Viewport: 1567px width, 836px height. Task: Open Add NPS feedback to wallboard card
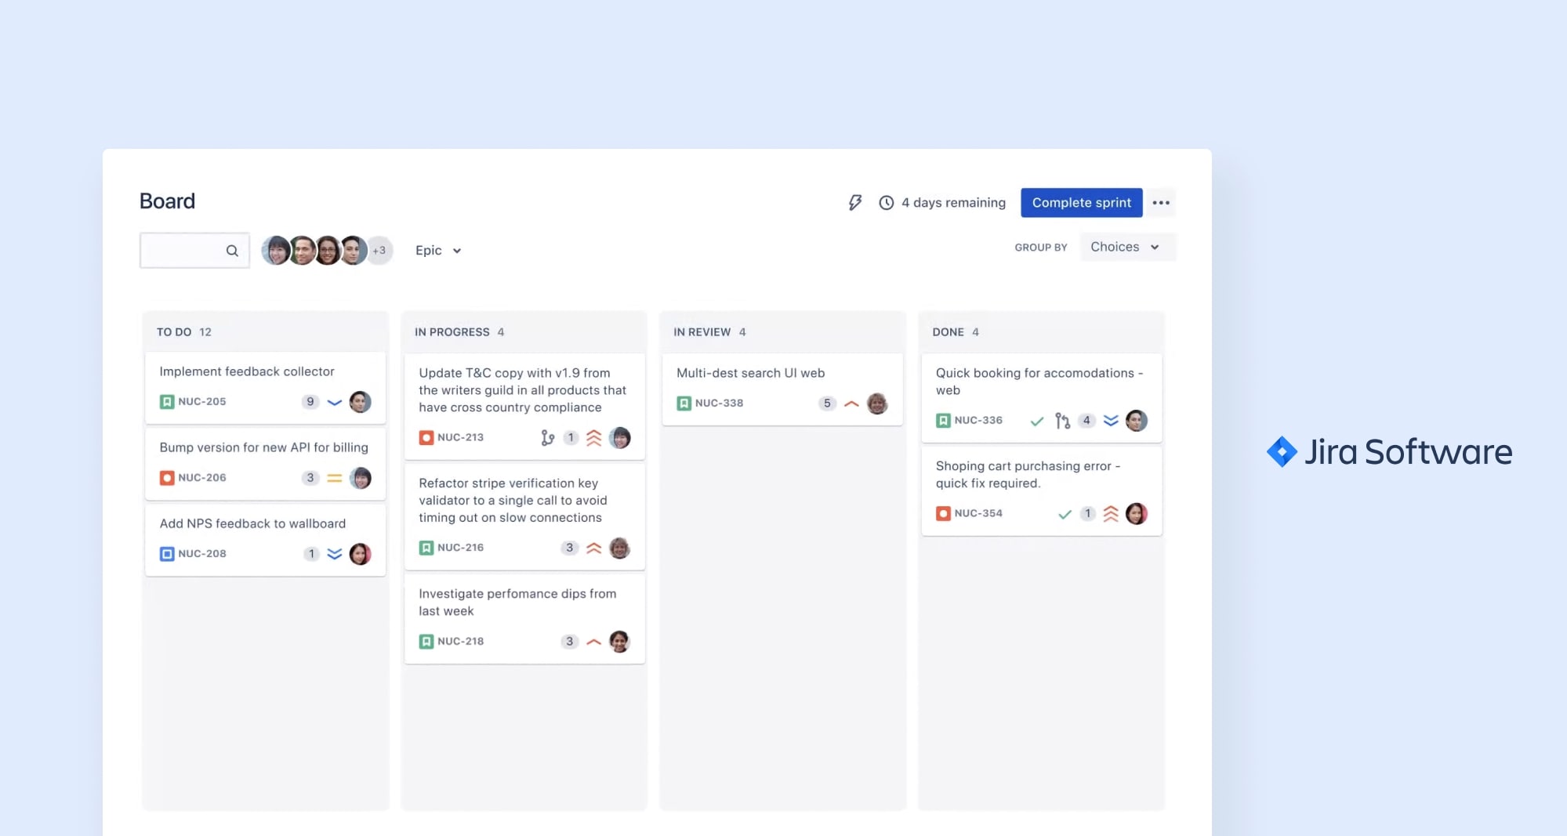[x=266, y=540]
